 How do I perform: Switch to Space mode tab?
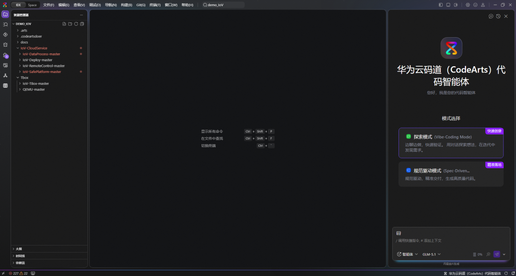click(32, 5)
